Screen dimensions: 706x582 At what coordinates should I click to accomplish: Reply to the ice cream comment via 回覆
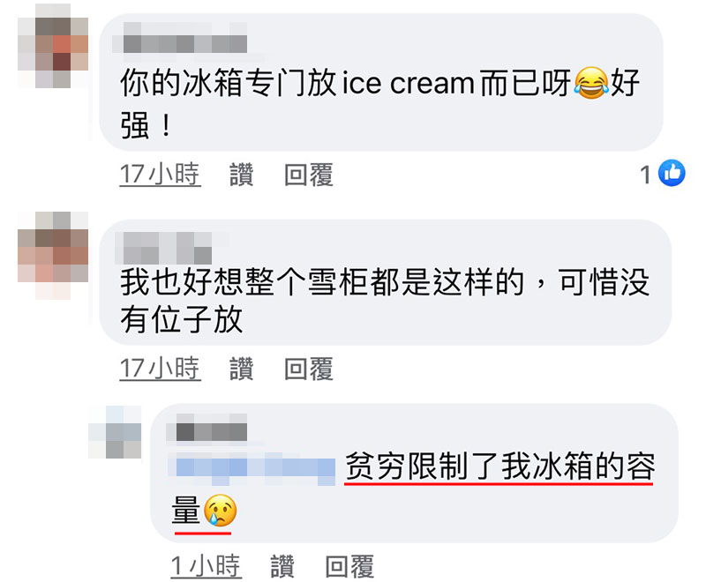coord(309,175)
